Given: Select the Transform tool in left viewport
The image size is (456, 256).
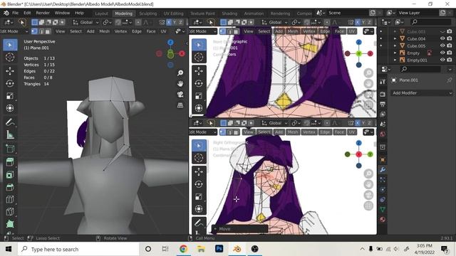Looking at the screenshot, I should click(x=10, y=108).
